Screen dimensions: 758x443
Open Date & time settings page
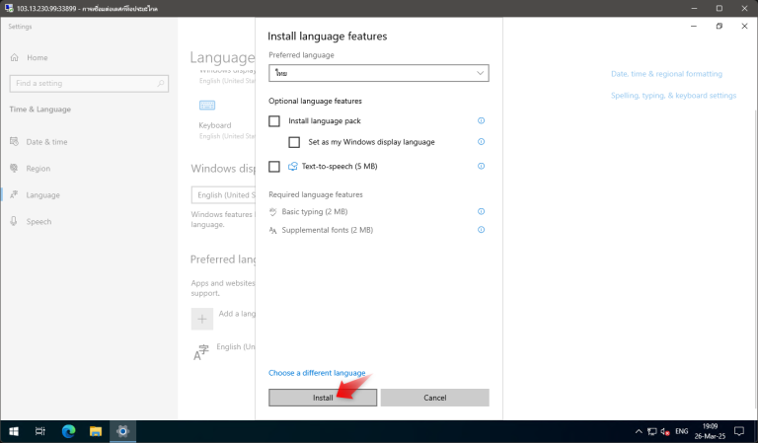[x=47, y=141]
